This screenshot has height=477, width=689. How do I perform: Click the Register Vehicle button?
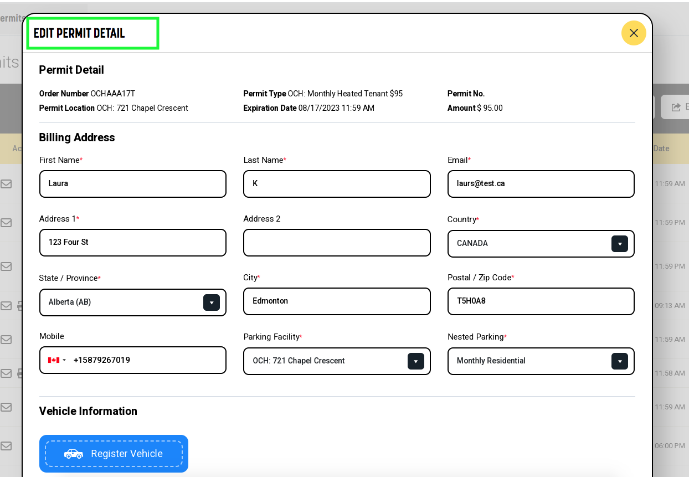(114, 454)
